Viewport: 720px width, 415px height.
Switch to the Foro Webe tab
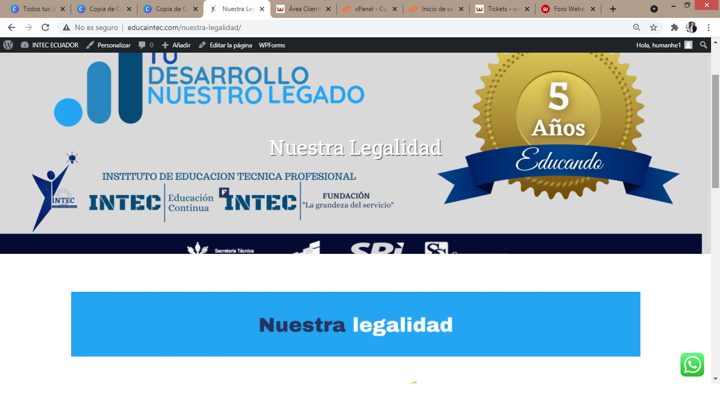[567, 9]
